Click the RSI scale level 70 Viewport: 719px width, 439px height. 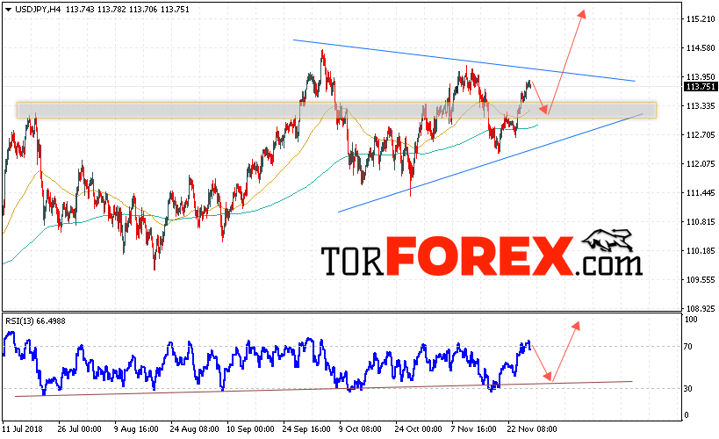tap(687, 347)
